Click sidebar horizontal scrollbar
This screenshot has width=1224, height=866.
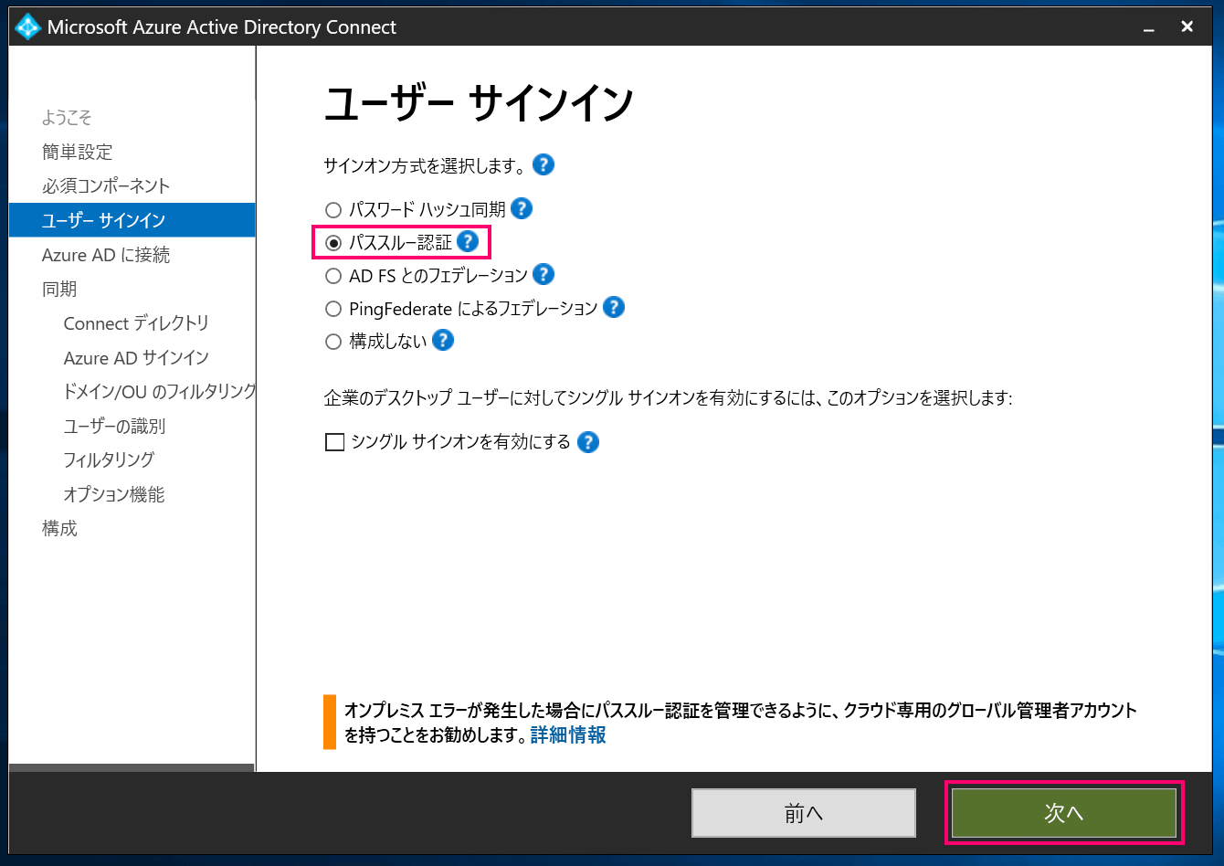click(x=132, y=767)
